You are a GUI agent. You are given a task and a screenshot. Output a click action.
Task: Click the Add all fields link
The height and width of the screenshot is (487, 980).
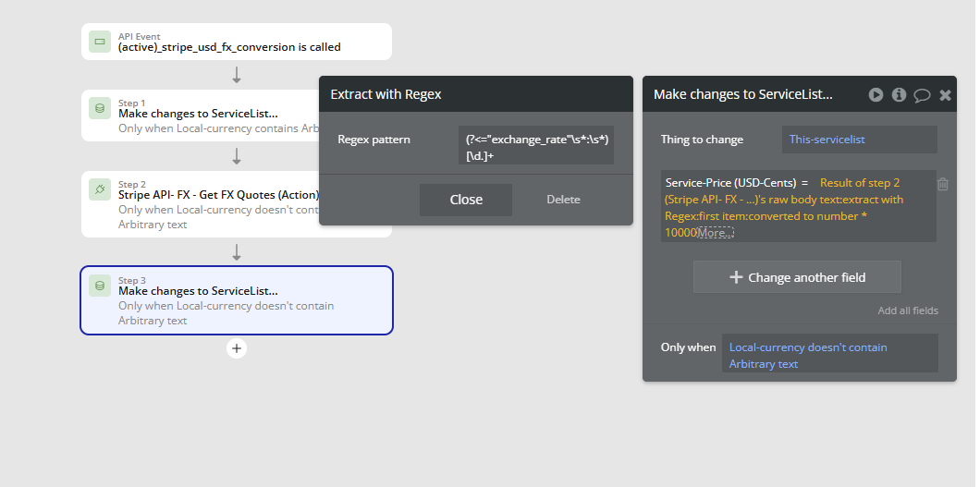(908, 310)
